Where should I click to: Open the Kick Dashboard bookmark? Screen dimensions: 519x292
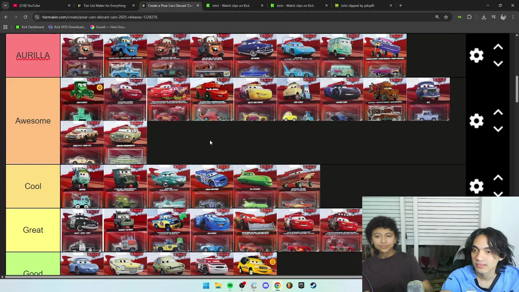point(30,27)
